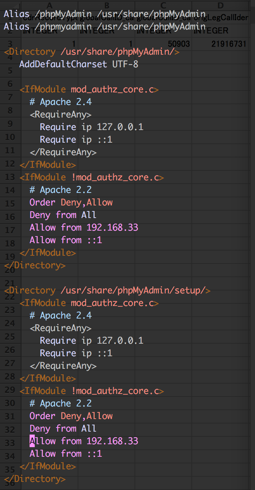Select spreadsheet cell containing 21916731

(x=221, y=44)
